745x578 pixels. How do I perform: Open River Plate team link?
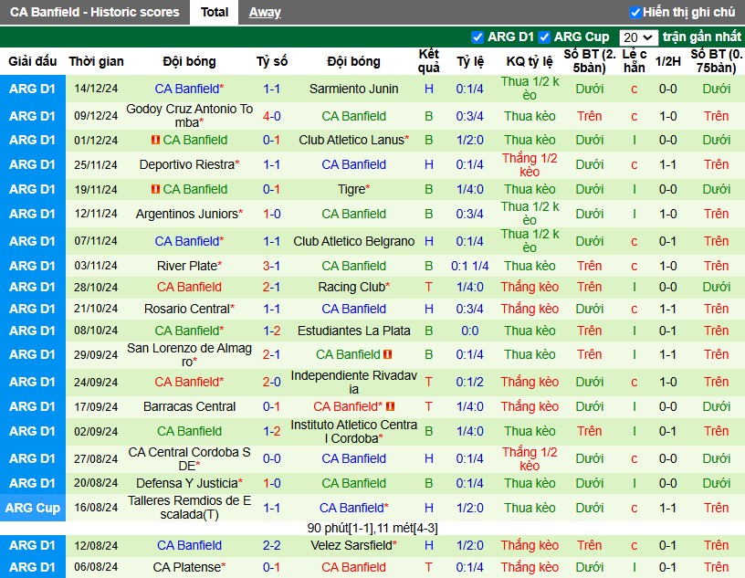187,267
